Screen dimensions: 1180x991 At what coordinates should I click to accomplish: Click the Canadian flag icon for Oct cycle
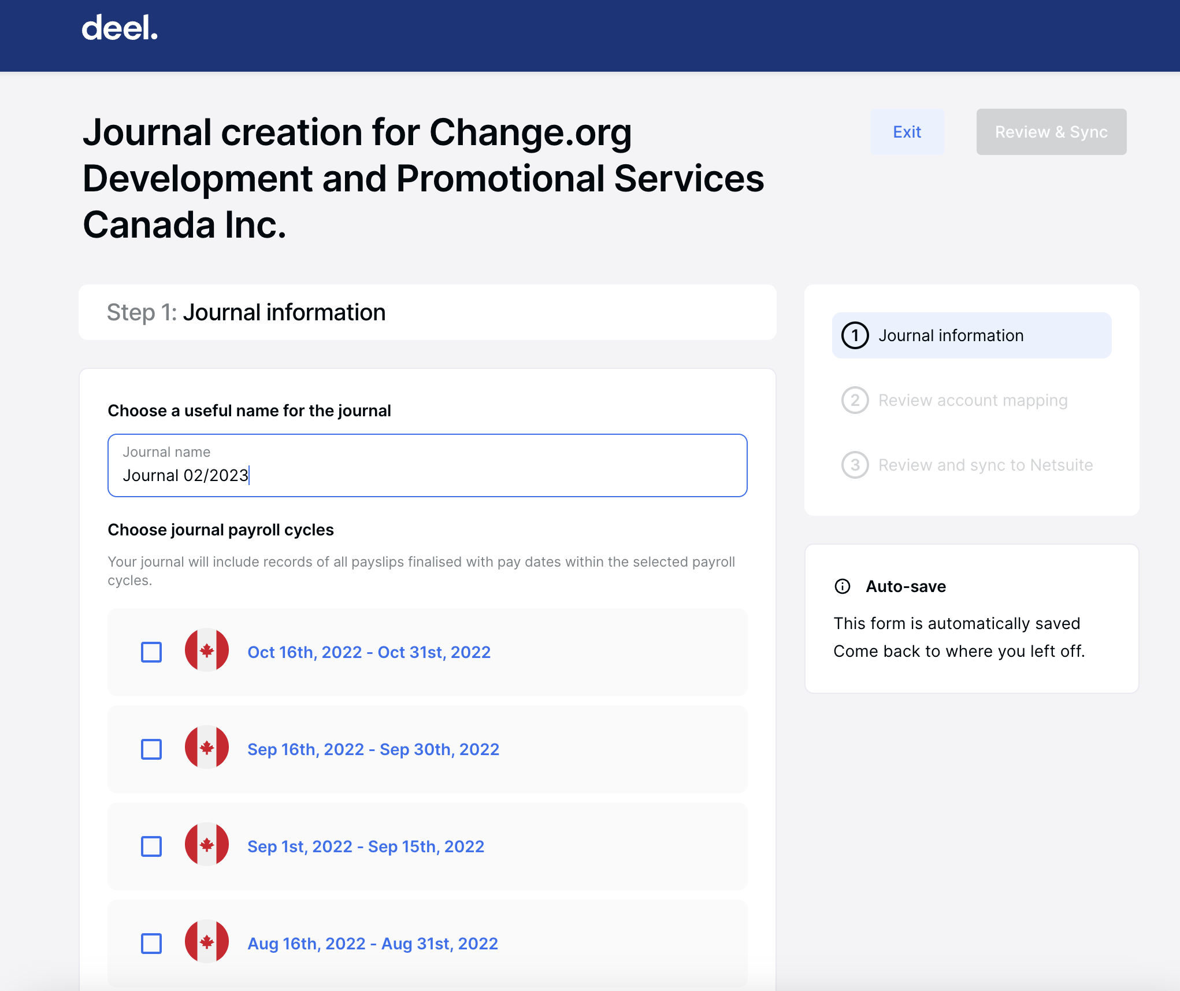(x=207, y=651)
